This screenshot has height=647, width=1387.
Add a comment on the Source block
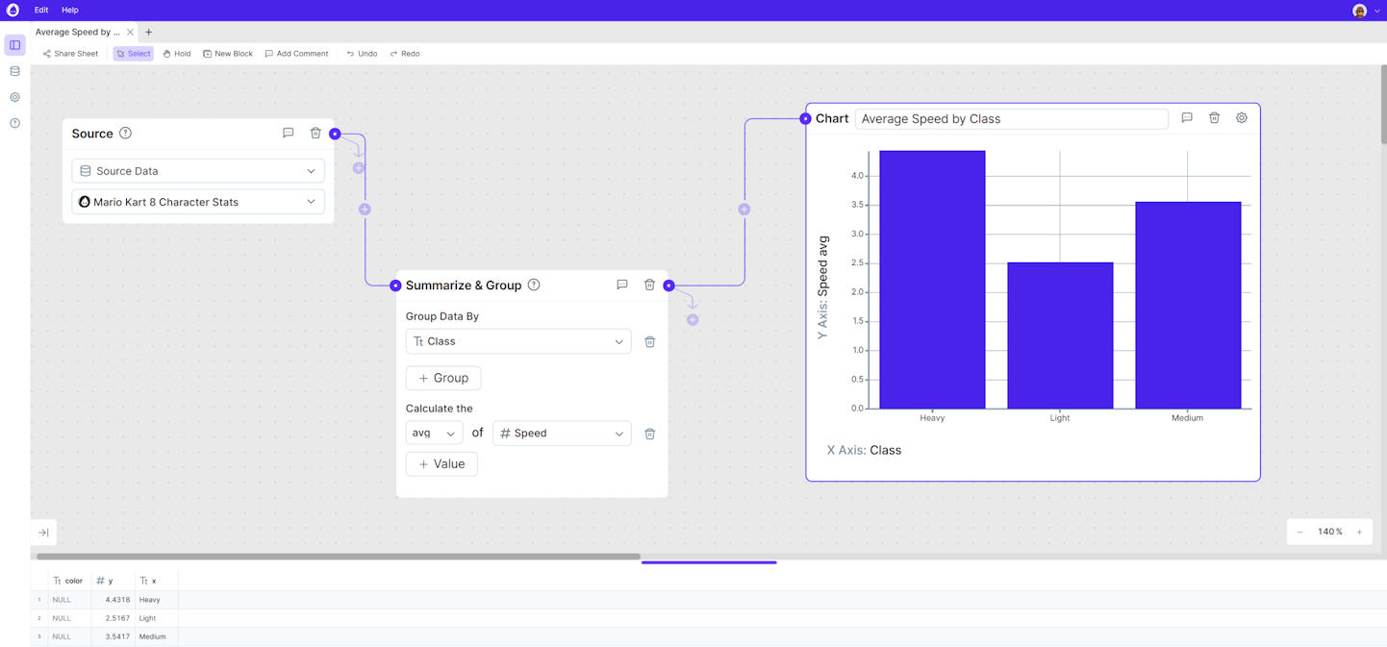pos(288,133)
